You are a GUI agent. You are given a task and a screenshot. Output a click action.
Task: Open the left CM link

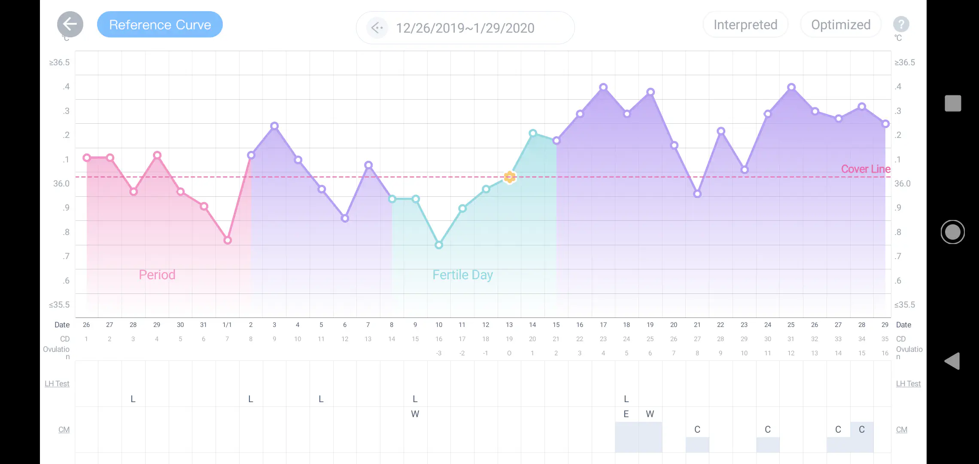tap(64, 430)
